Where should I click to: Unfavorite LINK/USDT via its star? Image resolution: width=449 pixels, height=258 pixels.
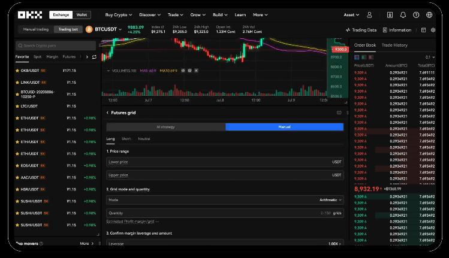[17, 83]
